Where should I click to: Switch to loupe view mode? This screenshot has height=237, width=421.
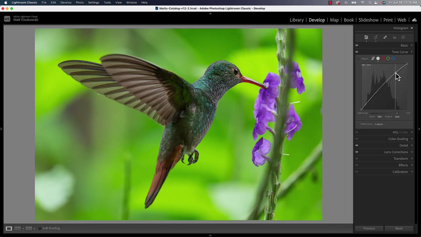point(9,228)
